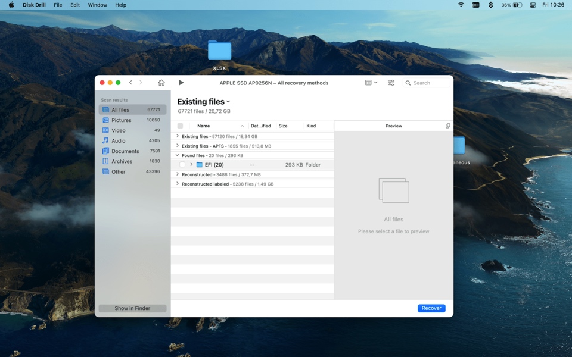Click the 293 KB size cell

pos(294,165)
